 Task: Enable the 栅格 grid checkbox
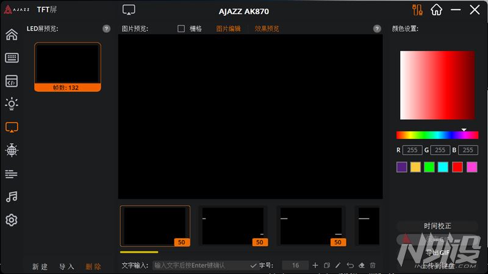(181, 29)
